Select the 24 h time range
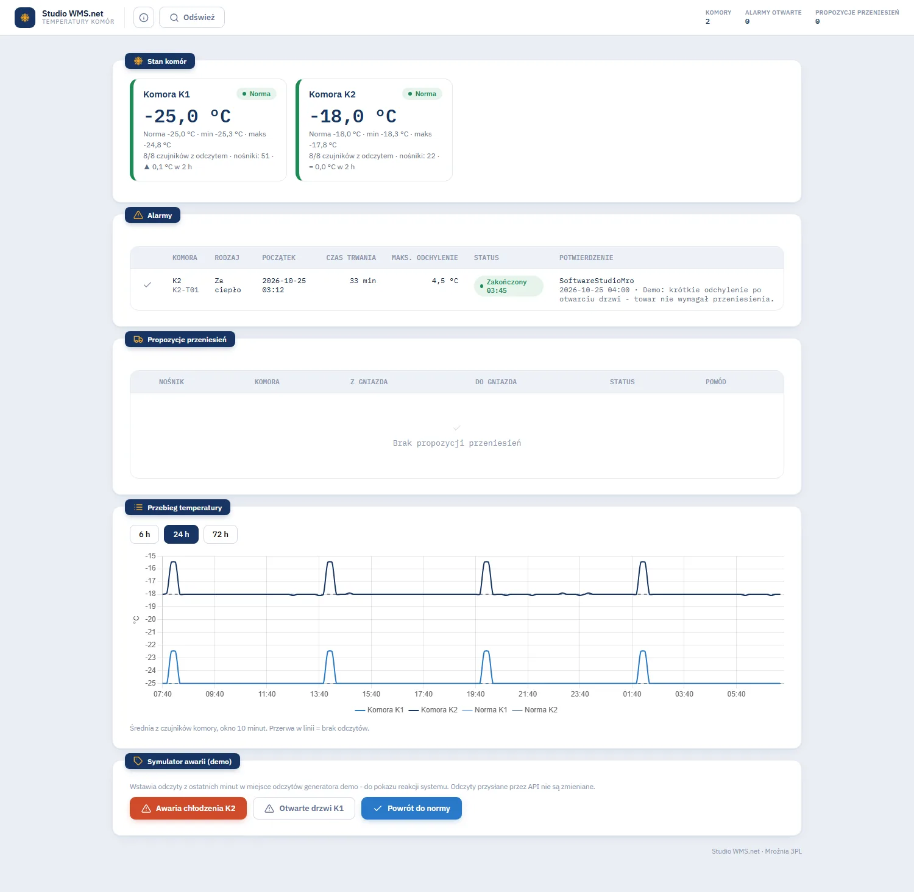Screen dimensions: 914x892 pos(181,534)
